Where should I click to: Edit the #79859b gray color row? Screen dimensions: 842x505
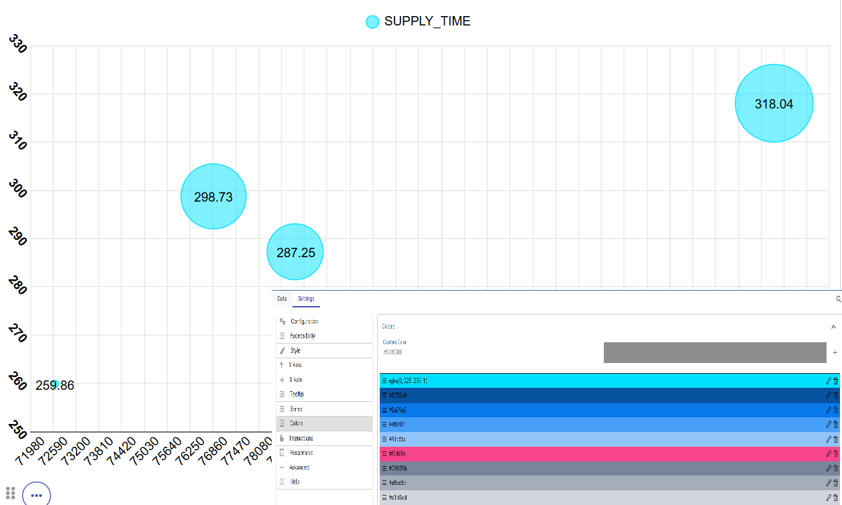point(829,468)
